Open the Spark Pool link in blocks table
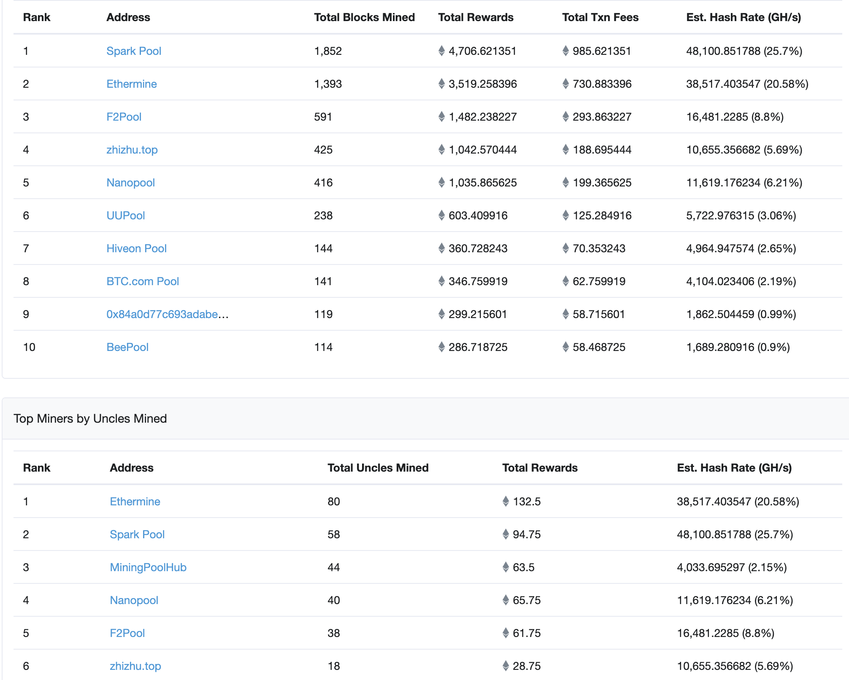The image size is (849, 680). click(134, 51)
